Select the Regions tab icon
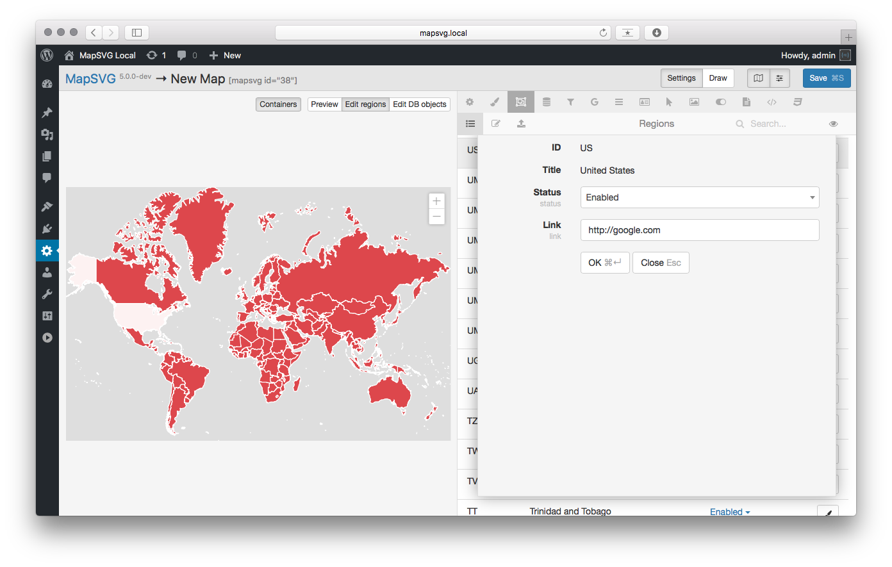This screenshot has height=567, width=892. click(520, 102)
